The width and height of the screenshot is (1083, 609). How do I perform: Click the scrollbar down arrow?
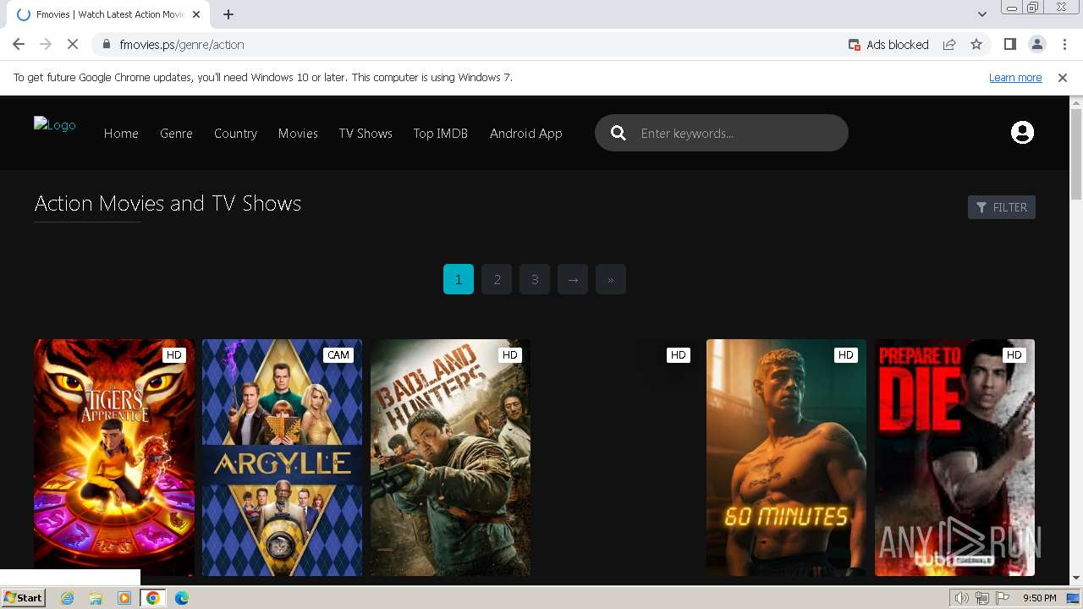(x=1076, y=578)
